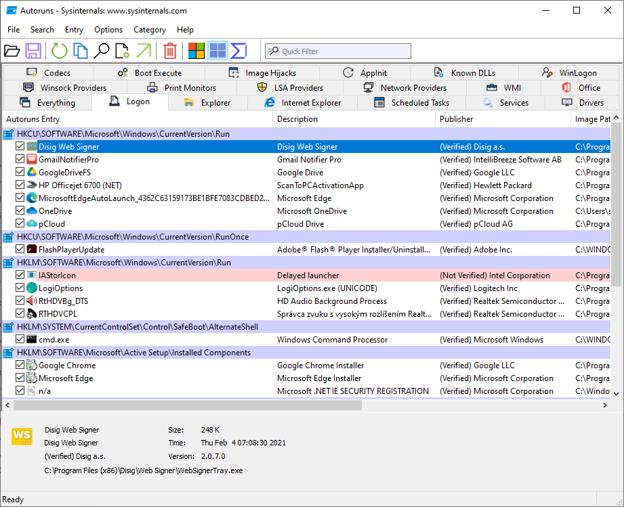Viewport: 624px width, 507px height.
Task: Uncheck the OneDrive entry checkbox
Action: coord(20,211)
